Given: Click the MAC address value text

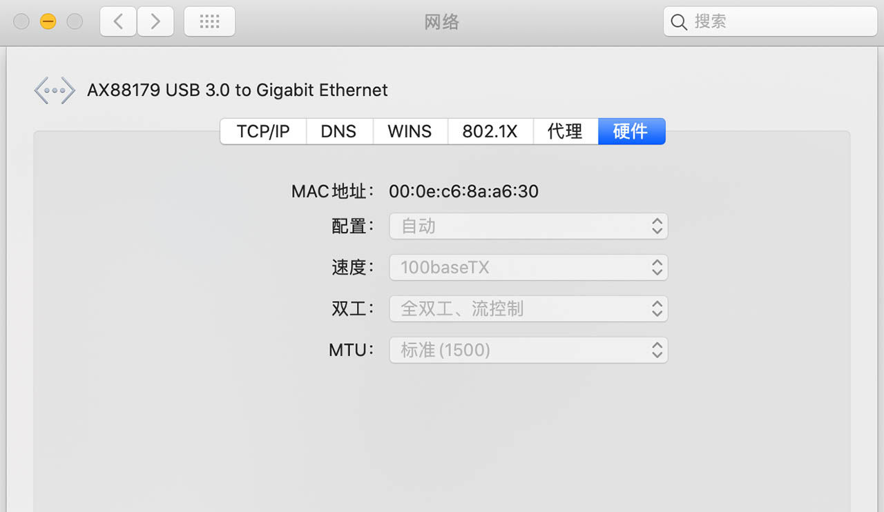Looking at the screenshot, I should [x=463, y=191].
